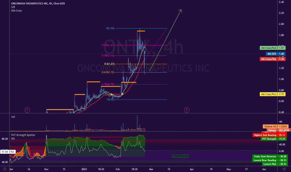This screenshot has height=172, width=291.
Task: Click the Z timezone icon bottom-left
Action: 5,169
